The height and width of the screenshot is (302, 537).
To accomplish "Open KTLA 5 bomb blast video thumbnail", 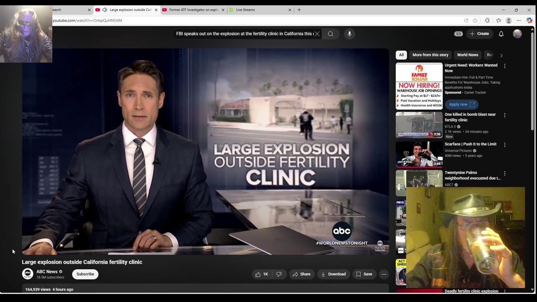I will 419,125.
